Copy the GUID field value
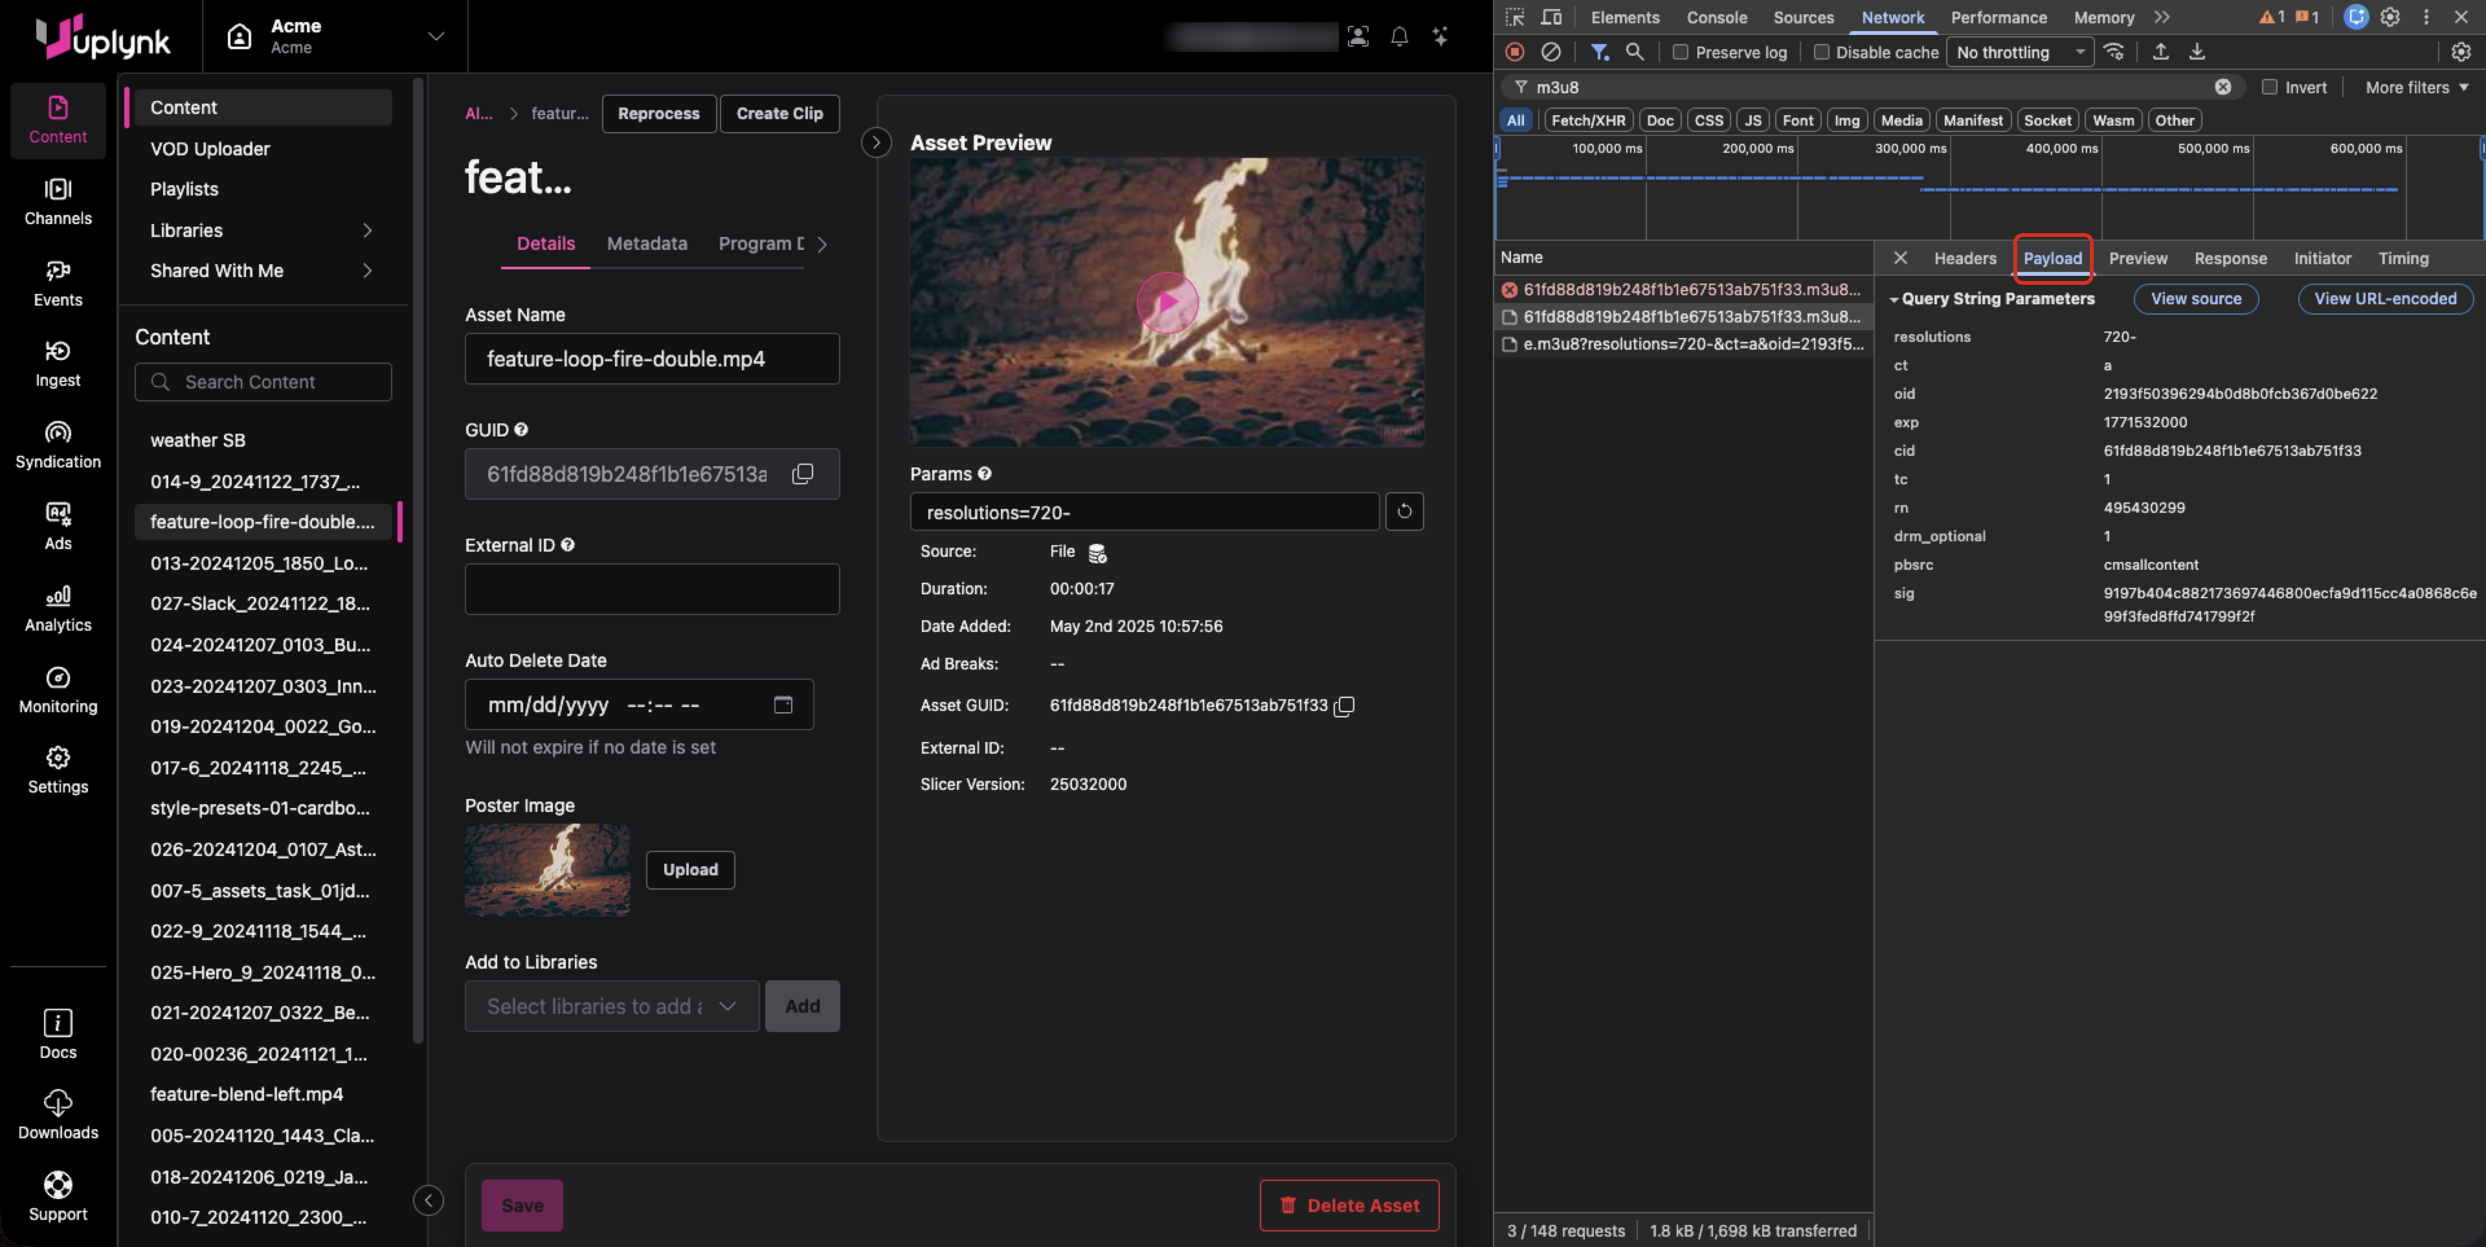The height and width of the screenshot is (1247, 2486). 802,474
